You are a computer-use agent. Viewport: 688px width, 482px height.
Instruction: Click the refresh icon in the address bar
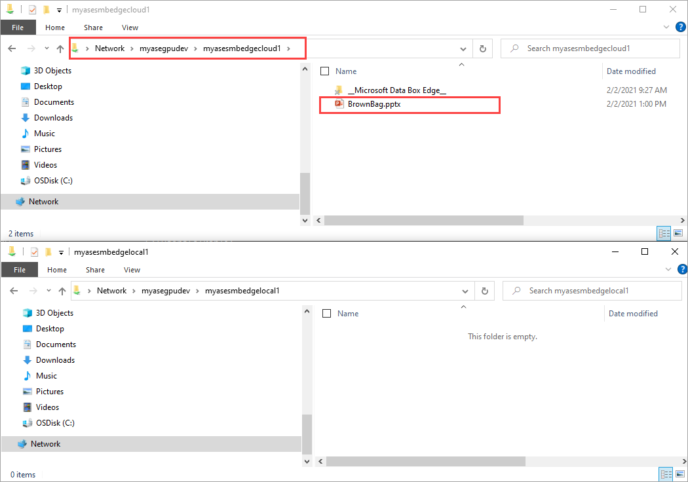pyautogui.click(x=482, y=48)
